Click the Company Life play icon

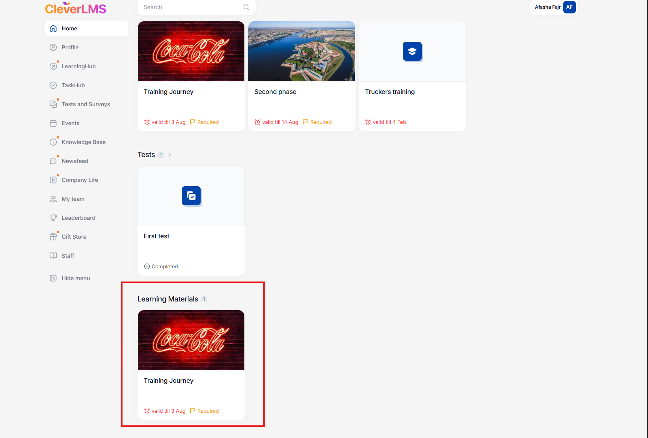pyautogui.click(x=53, y=180)
